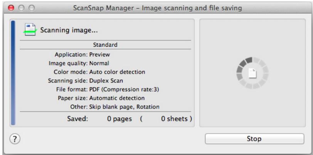313x155 pixels.
Task: Click "Auto color detection" value
Action: coord(117,72)
